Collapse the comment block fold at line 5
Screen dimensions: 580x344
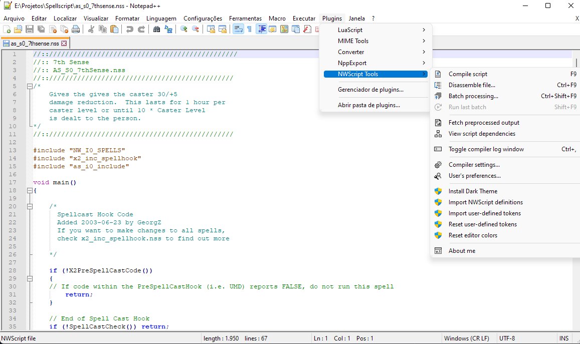[30, 87]
